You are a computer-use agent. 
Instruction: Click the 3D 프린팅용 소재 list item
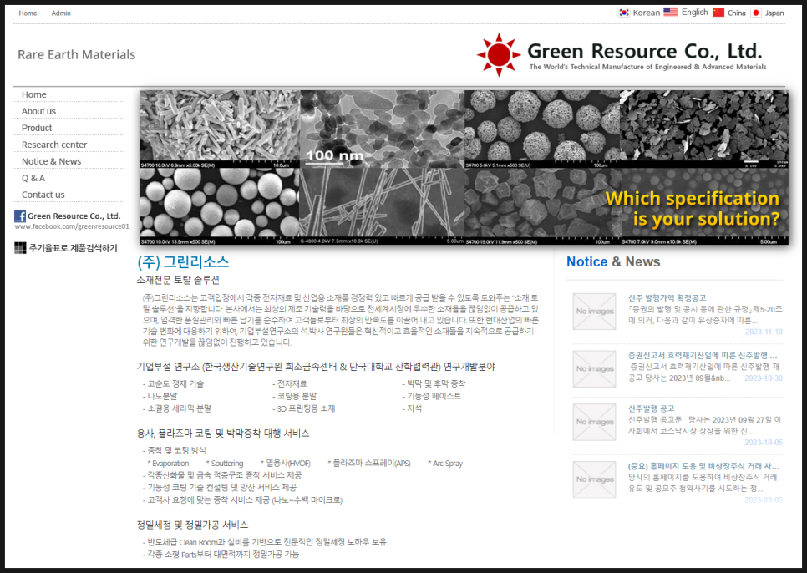pyautogui.click(x=307, y=408)
